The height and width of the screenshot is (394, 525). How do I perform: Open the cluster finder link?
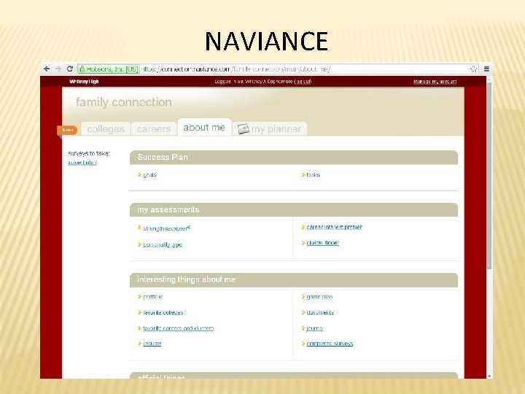[323, 243]
